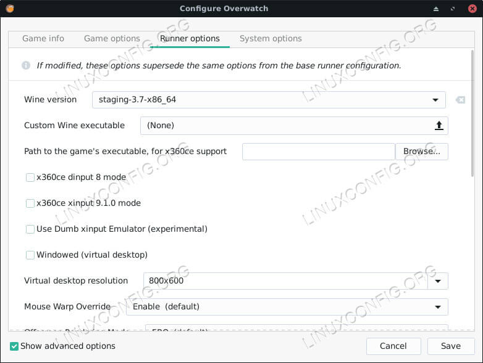
Task: Click the Wine version label
Action: point(50,100)
